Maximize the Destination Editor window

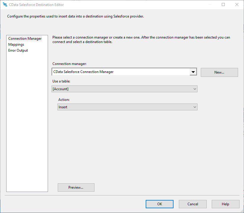(223, 4)
